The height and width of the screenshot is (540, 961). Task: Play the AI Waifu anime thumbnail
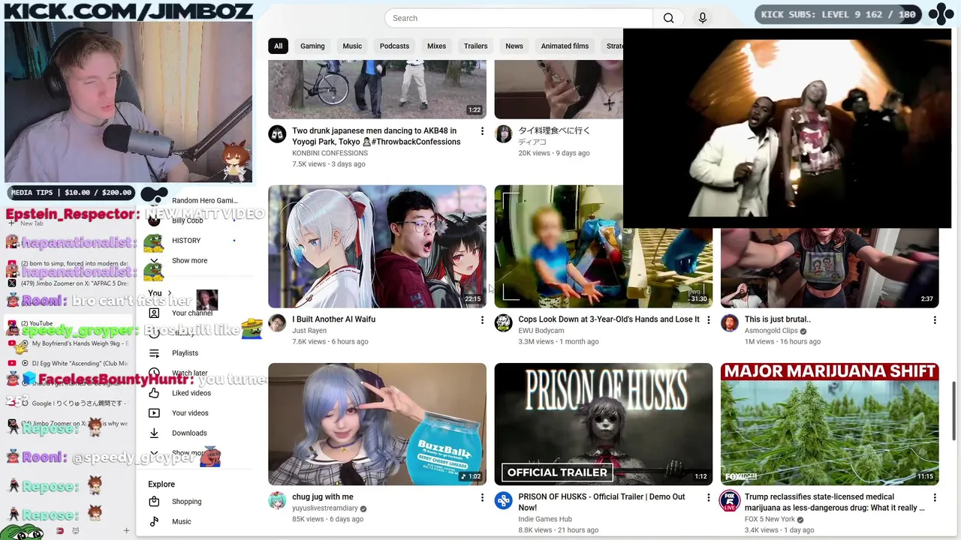click(x=377, y=247)
